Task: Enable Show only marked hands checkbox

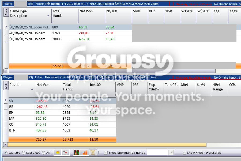Action: pyautogui.click(x=106, y=153)
